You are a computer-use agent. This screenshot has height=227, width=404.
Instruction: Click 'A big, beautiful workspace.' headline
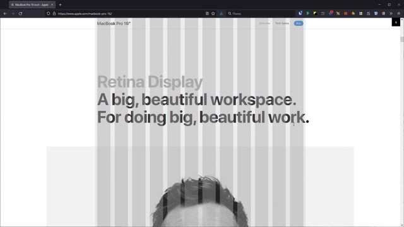(x=196, y=100)
